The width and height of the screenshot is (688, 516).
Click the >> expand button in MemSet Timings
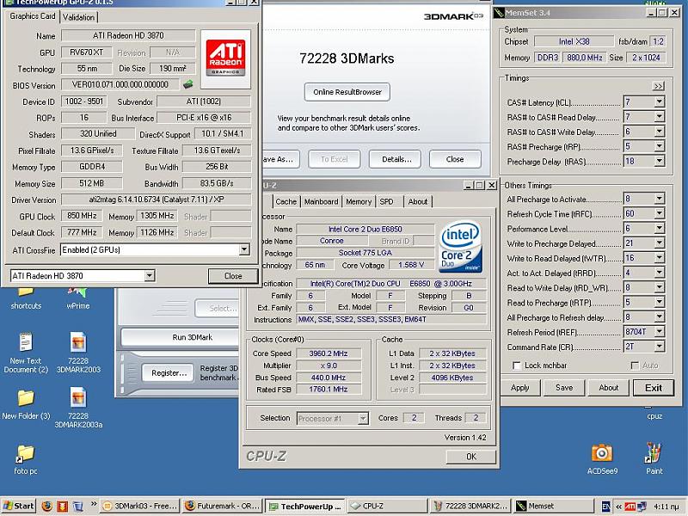tap(658, 86)
